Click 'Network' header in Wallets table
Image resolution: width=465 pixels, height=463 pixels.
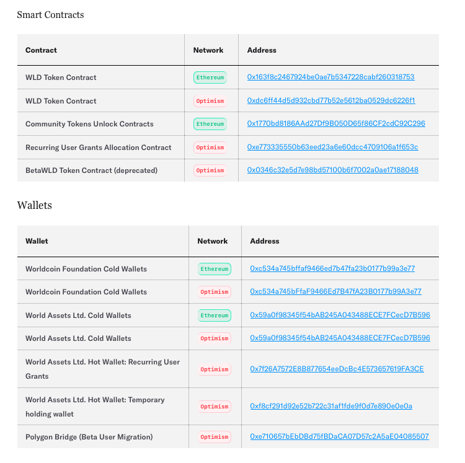click(212, 241)
